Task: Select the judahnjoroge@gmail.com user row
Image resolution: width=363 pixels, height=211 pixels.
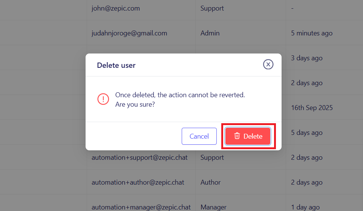Action: [129, 33]
